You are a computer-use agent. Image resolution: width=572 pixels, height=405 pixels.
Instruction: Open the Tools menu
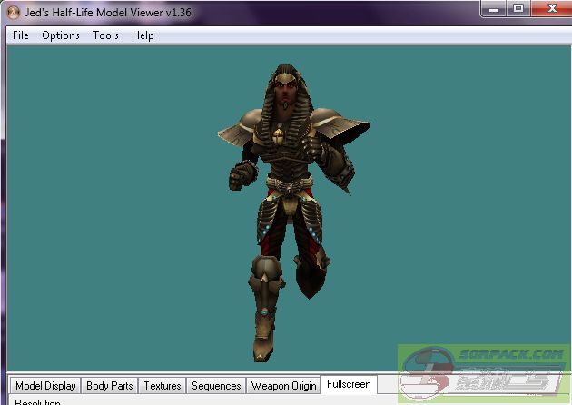(x=105, y=35)
